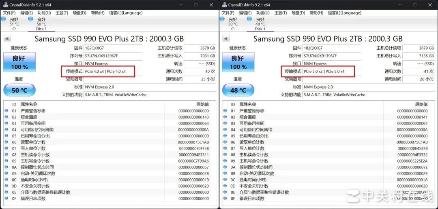Click 标准 NVM Express 2.0 field in left window

coord(150,87)
